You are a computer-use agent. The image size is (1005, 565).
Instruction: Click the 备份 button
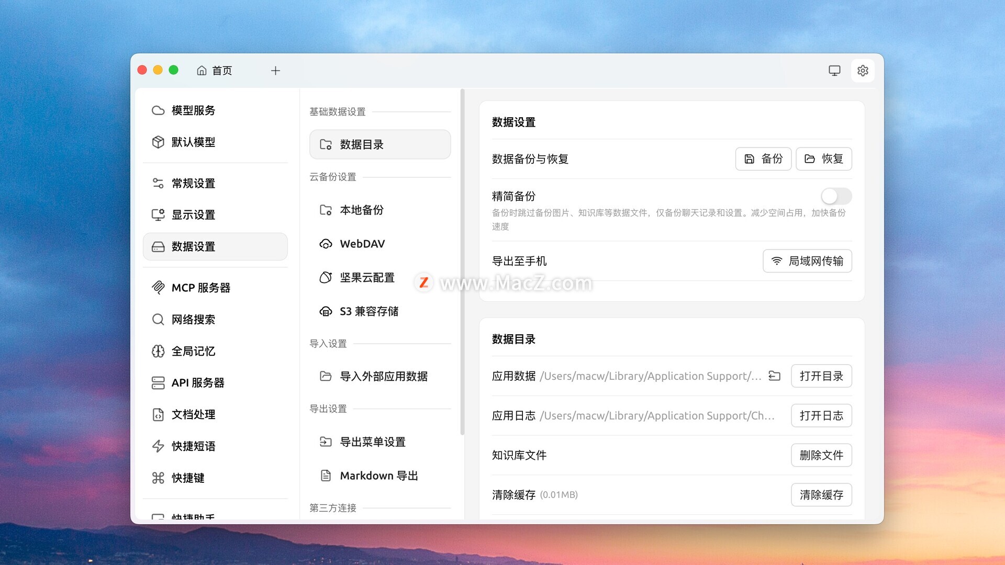pyautogui.click(x=763, y=159)
